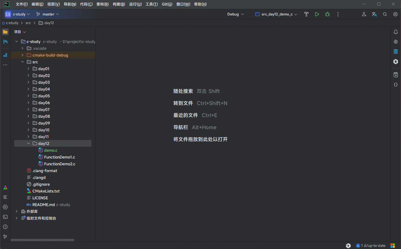Open the IDE settings gear

395,14
